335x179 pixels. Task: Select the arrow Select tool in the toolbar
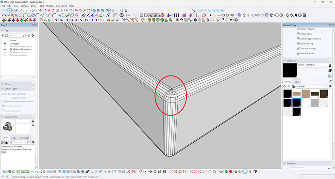[9, 10]
